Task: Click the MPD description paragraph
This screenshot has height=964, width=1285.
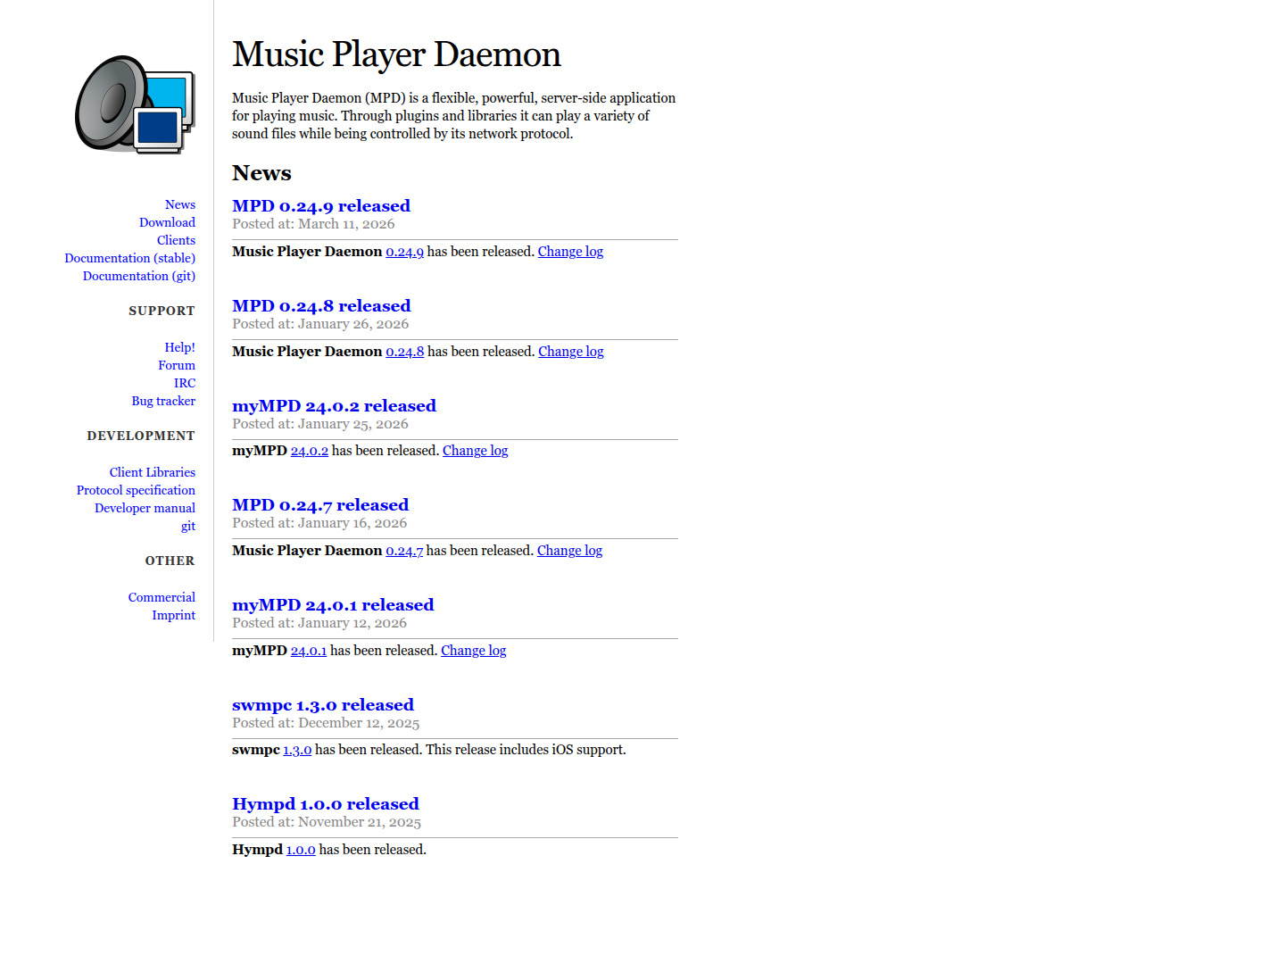Action: pyautogui.click(x=454, y=116)
